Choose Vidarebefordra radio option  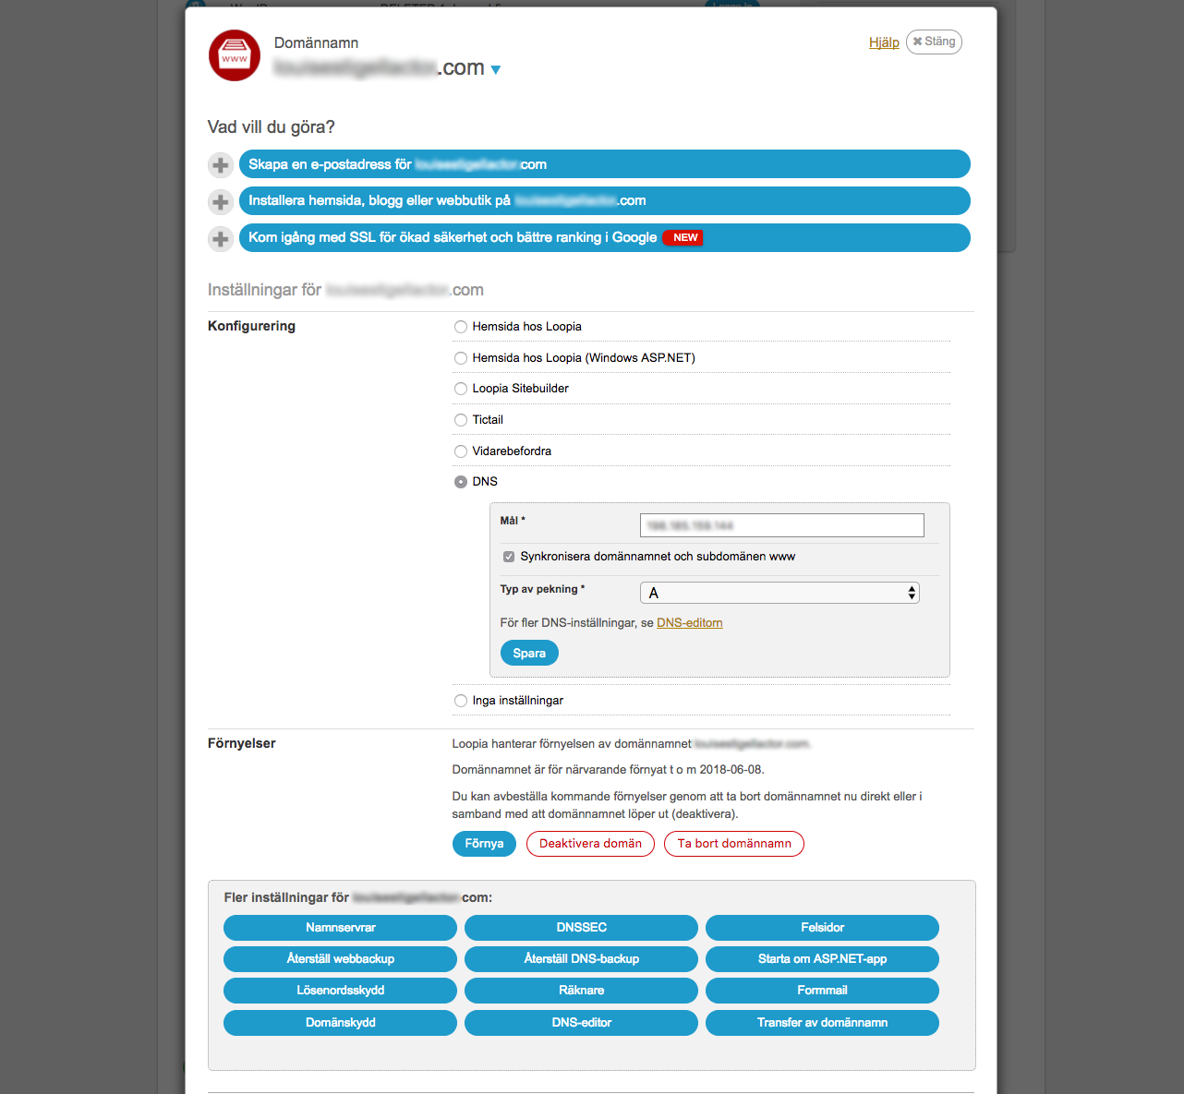tap(461, 451)
